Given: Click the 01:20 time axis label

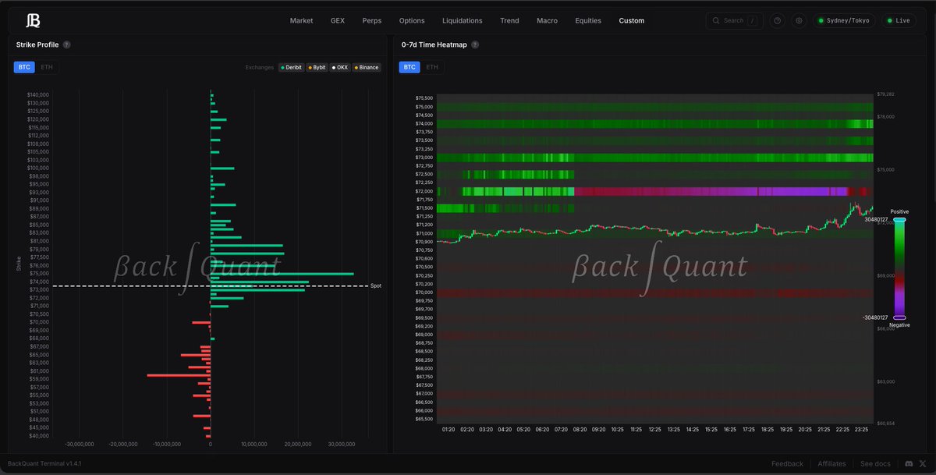Looking at the screenshot, I should pos(448,429).
